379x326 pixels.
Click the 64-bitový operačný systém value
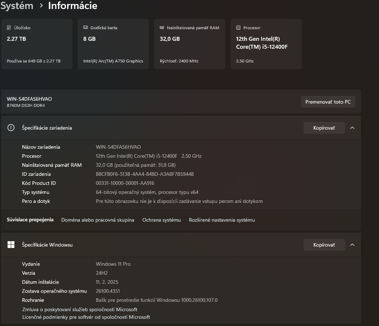pyautogui.click(x=147, y=192)
